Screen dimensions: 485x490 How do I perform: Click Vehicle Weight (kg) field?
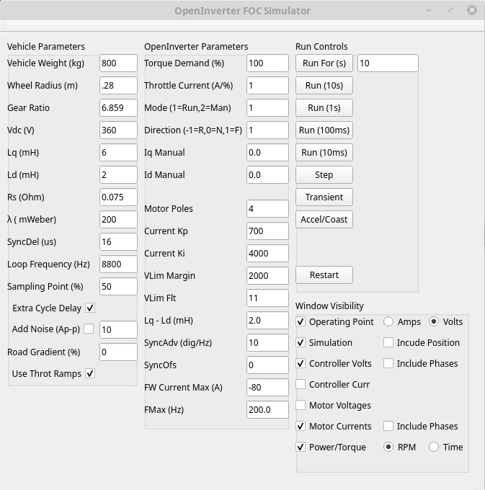click(x=118, y=63)
